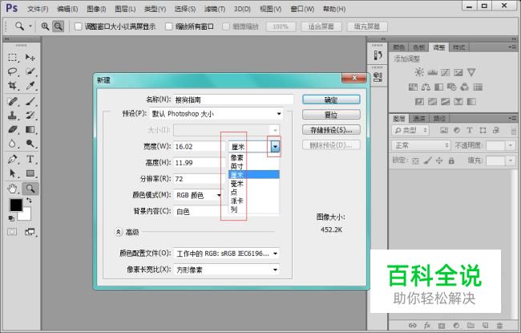Click the Zoom Out icon in options bar
The height and width of the screenshot is (333, 521).
tap(59, 26)
